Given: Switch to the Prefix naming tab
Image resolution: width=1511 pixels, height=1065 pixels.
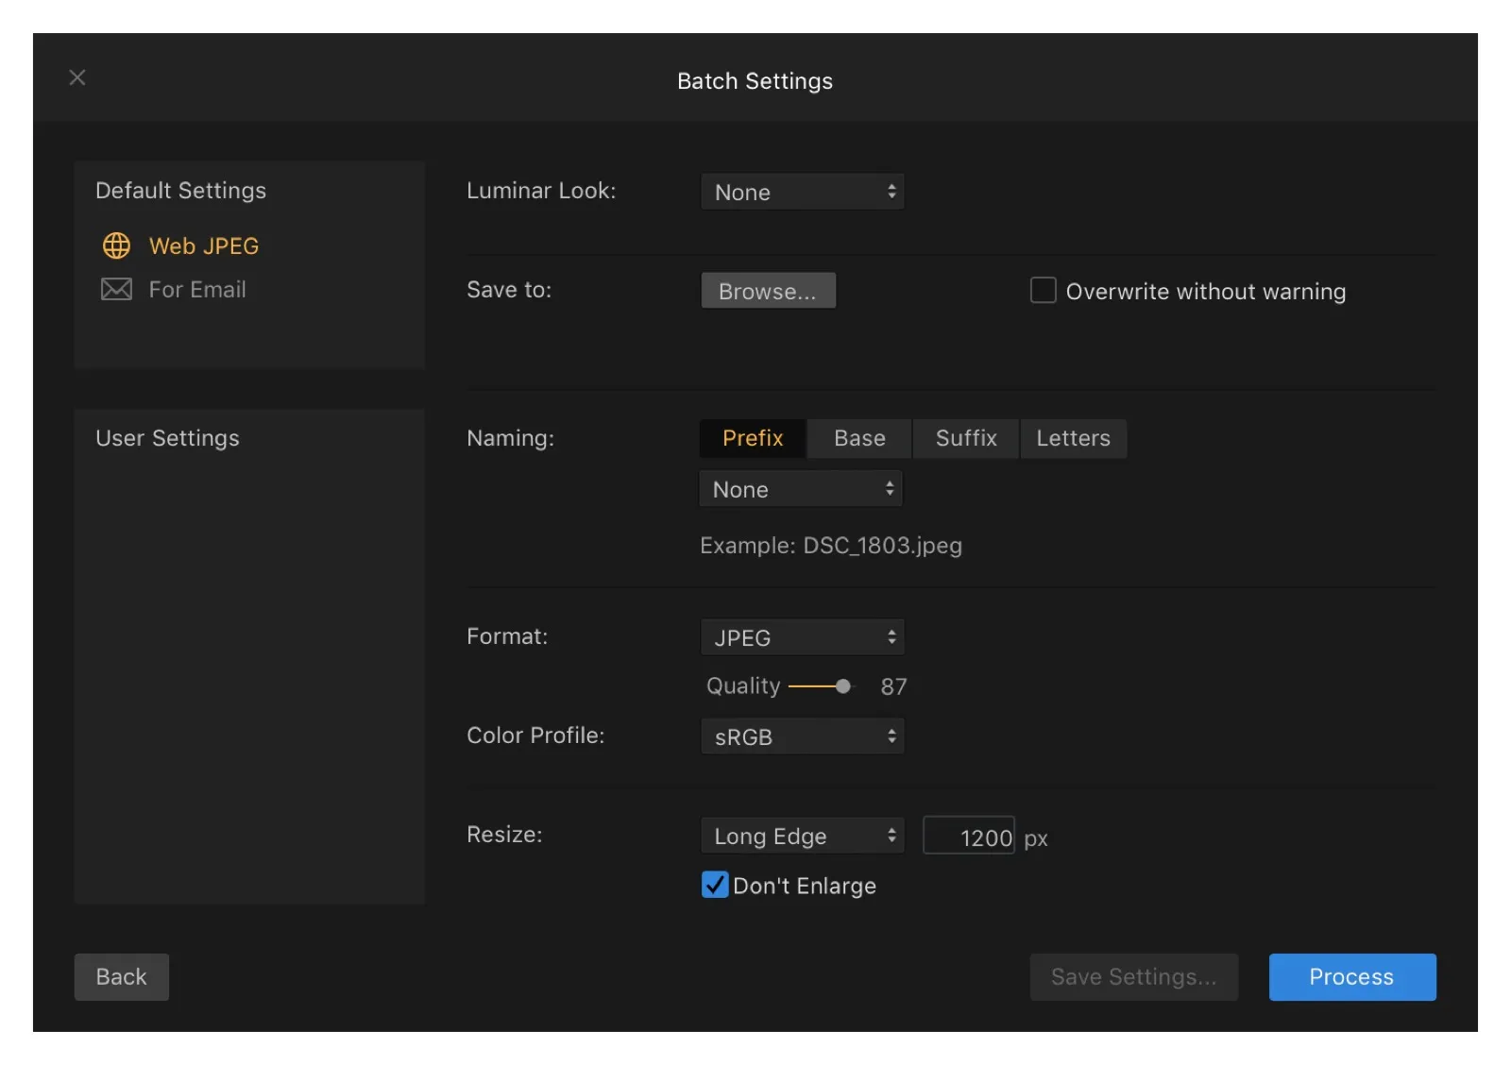Looking at the screenshot, I should [x=753, y=438].
